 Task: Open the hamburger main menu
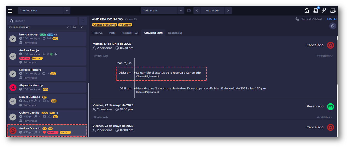pyautogui.click(x=10, y=11)
